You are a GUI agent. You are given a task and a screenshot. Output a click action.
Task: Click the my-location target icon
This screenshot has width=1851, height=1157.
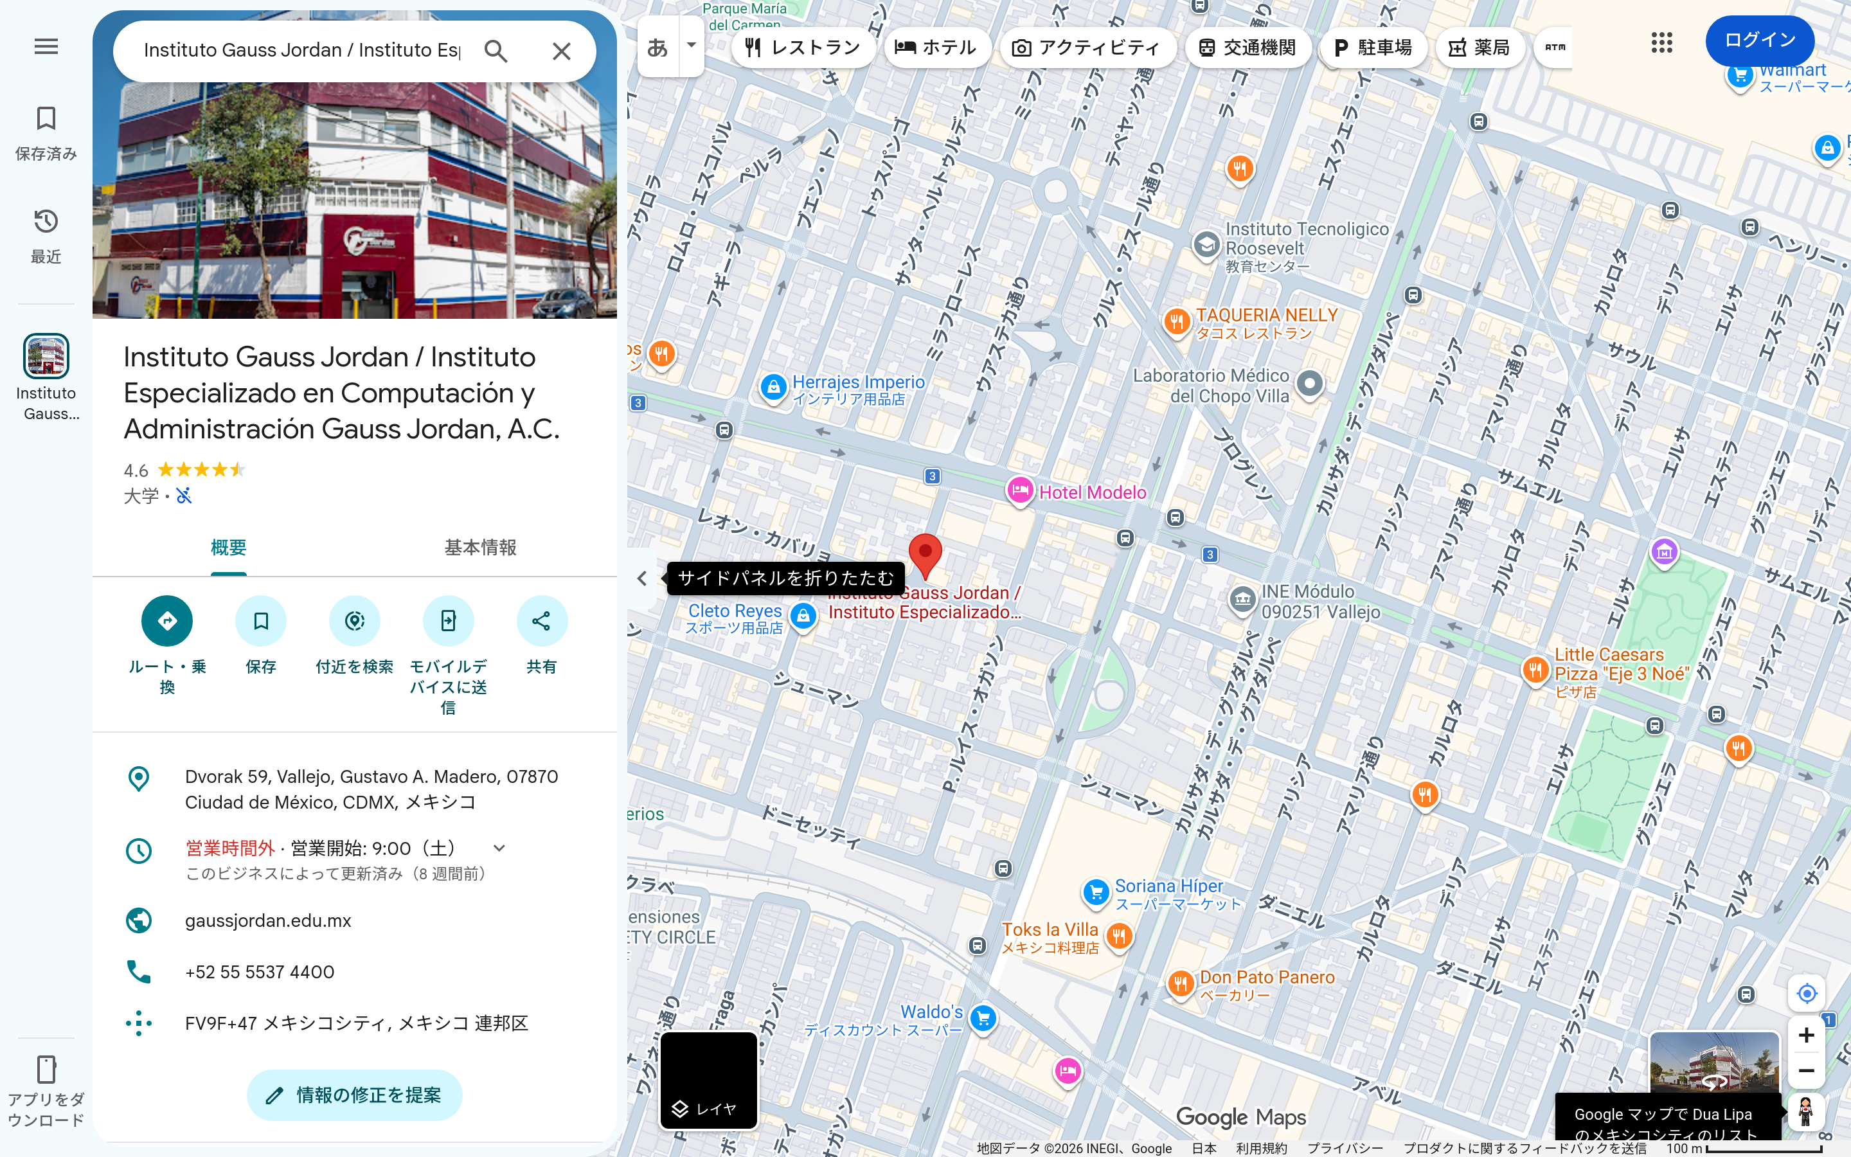[x=1807, y=993]
